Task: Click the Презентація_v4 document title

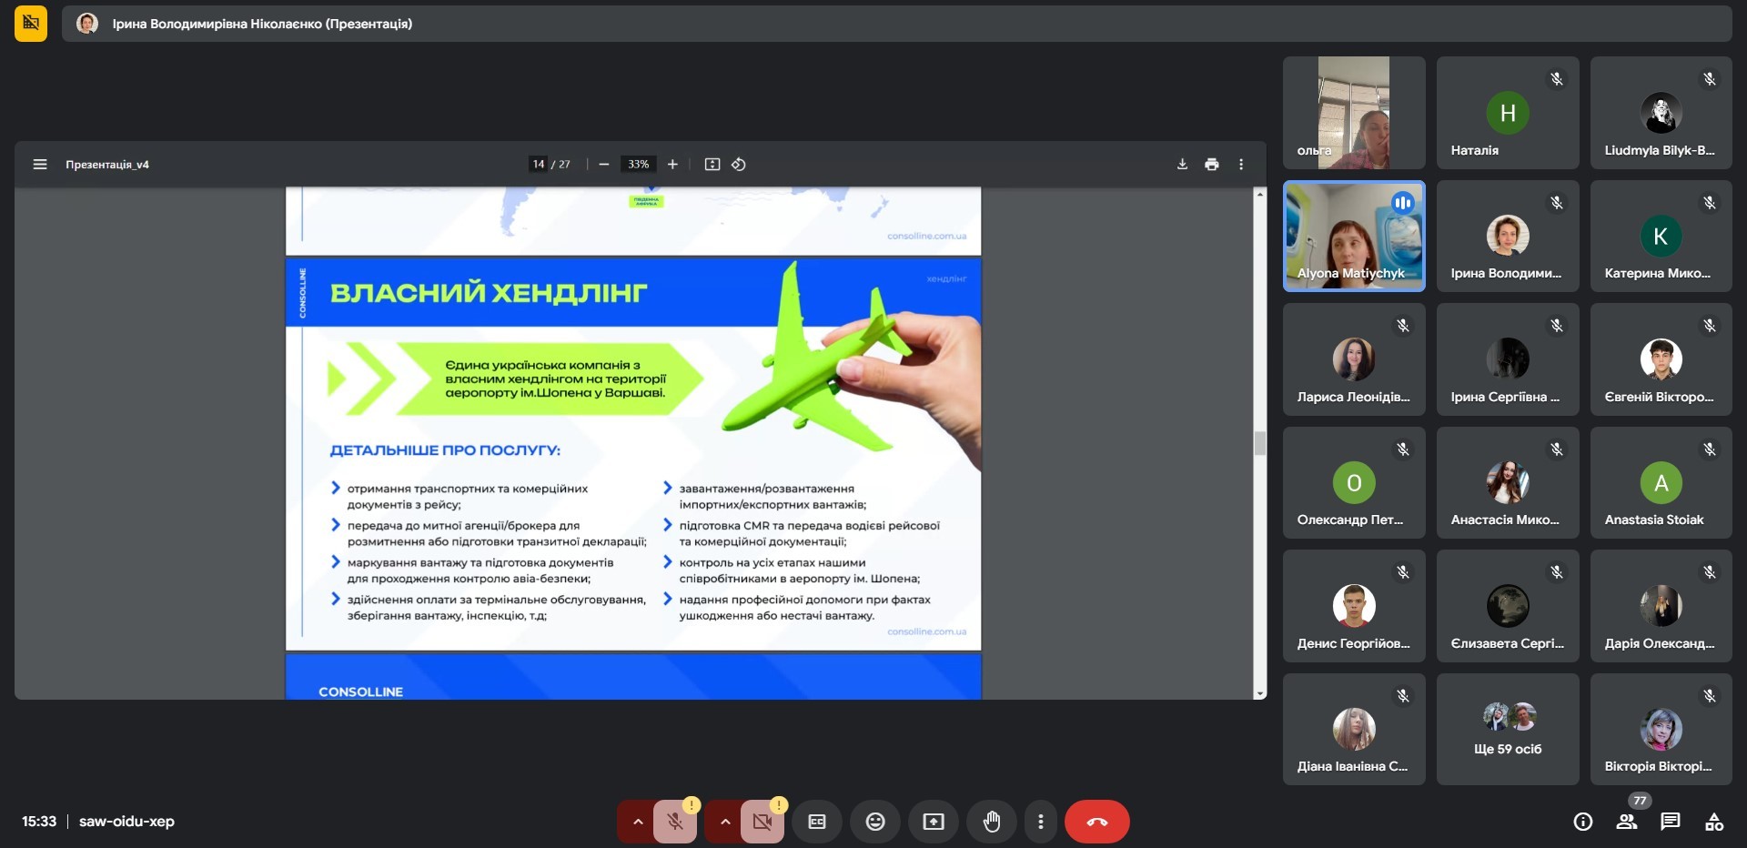Action: coord(107,165)
